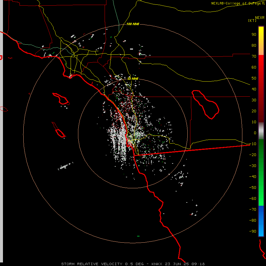The height and width of the screenshot is (266, 266).
Task: Click the [KT] units label
Action: [x=252, y=20]
